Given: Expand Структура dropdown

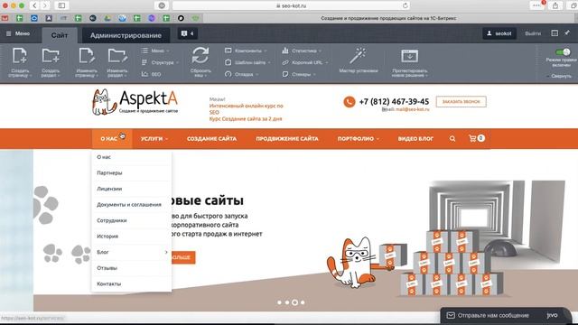Looking at the screenshot, I should click(x=160, y=62).
